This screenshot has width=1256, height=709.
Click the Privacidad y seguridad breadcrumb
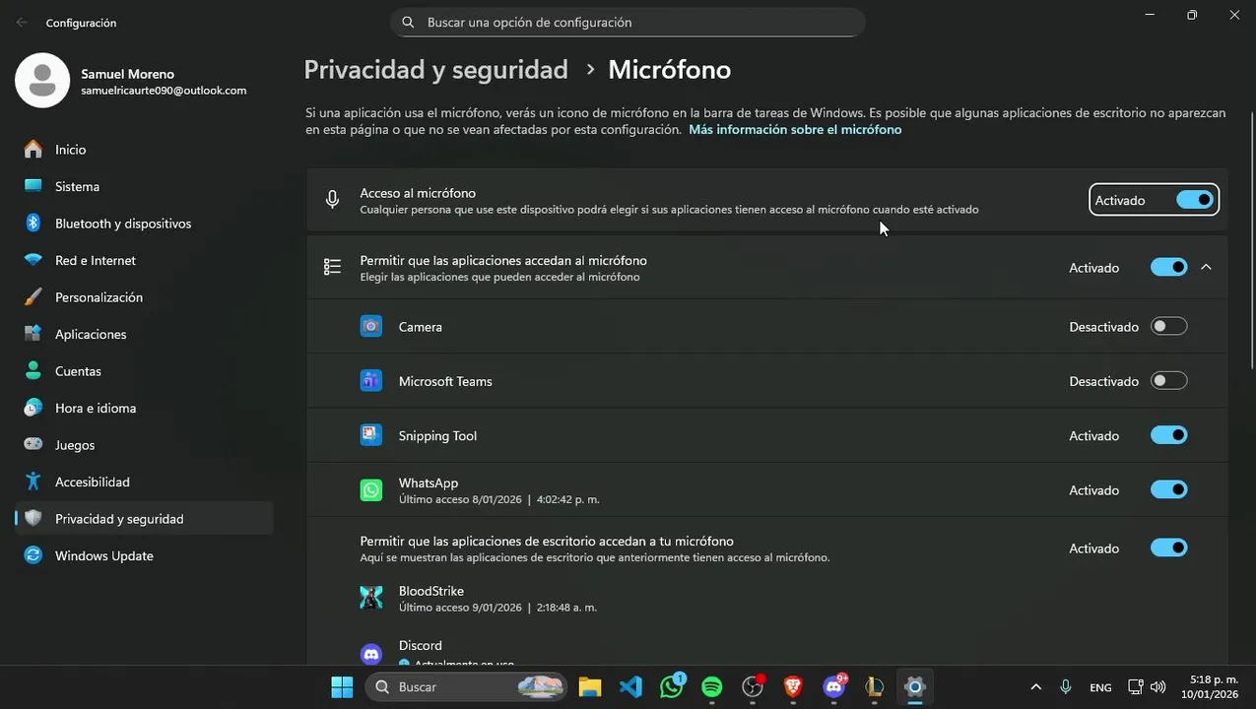[435, 70]
